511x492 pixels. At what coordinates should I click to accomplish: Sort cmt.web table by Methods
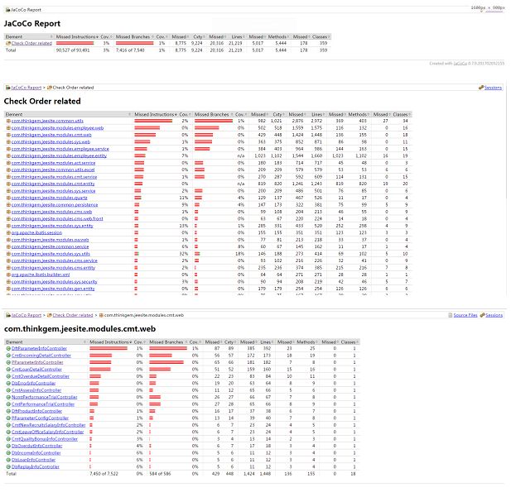click(307, 342)
